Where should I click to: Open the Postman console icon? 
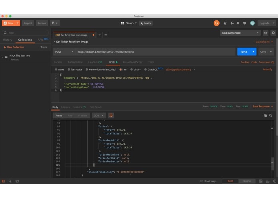coord(17,181)
